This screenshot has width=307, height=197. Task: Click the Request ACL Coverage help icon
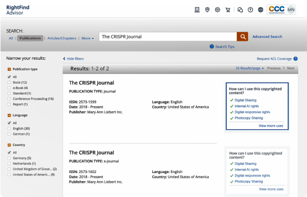tap(295, 59)
